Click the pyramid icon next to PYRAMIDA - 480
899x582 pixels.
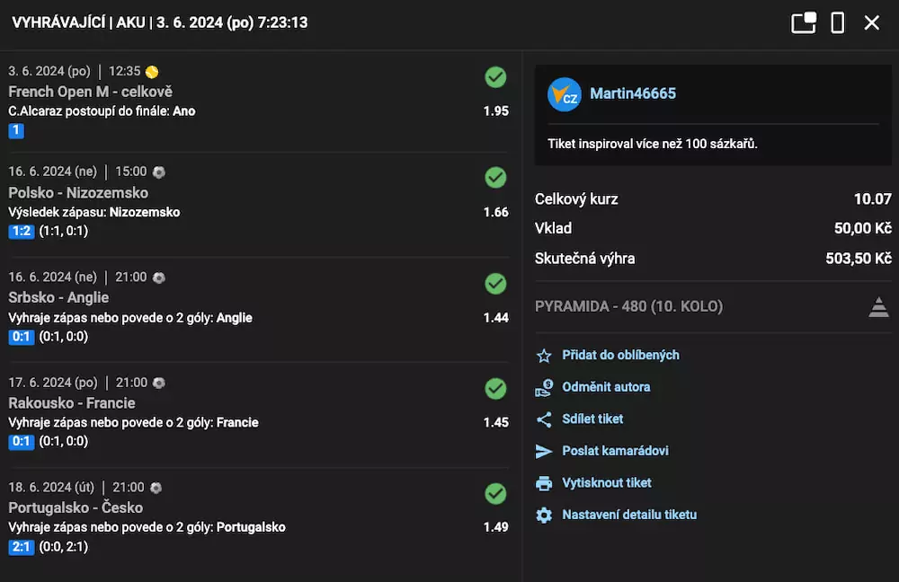coord(878,307)
